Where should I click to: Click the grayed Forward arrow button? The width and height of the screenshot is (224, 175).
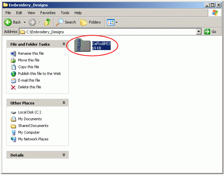coord(32,22)
